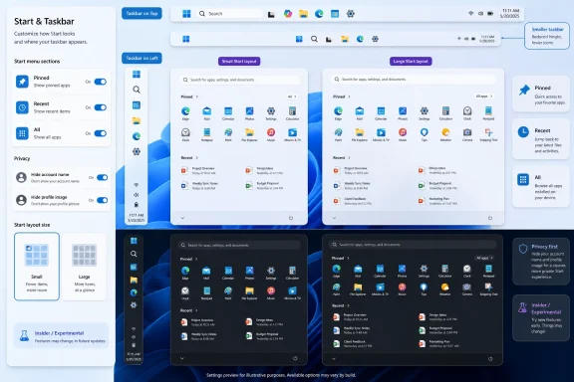The width and height of the screenshot is (574, 382).
Task: Click the 11:11 AM clock on the top taskbar
Action: pos(510,14)
